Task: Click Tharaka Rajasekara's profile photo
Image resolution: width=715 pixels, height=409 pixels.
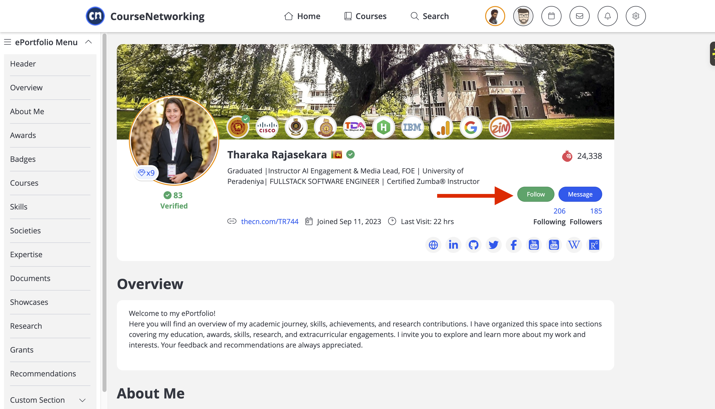Action: pyautogui.click(x=174, y=141)
